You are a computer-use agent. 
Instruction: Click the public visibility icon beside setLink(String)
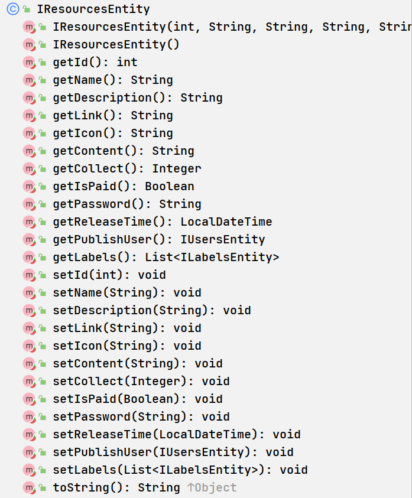click(43, 328)
